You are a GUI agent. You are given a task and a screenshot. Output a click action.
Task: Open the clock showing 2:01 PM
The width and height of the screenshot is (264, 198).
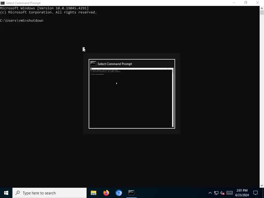coord(242,193)
